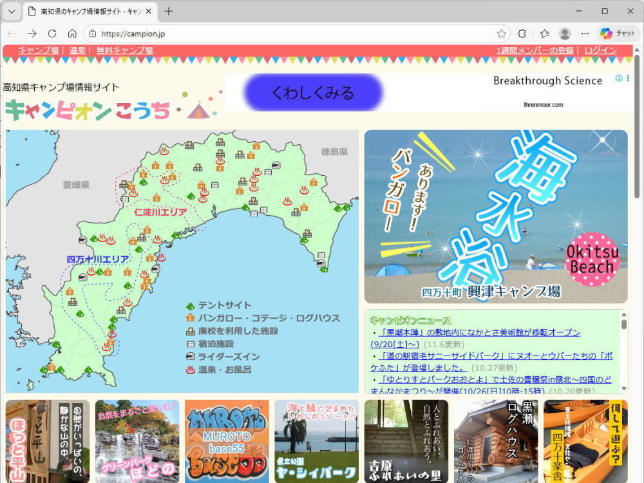Image resolution: width=644 pixels, height=483 pixels.
Task: Click the ログイン link
Action: click(600, 50)
